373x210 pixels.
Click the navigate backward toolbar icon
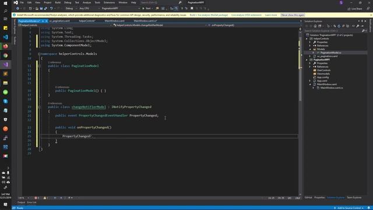[x=17, y=8]
